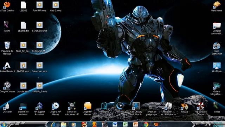Launch Jugar a HP Games shortcut
225x127 pixels.
coord(56,109)
